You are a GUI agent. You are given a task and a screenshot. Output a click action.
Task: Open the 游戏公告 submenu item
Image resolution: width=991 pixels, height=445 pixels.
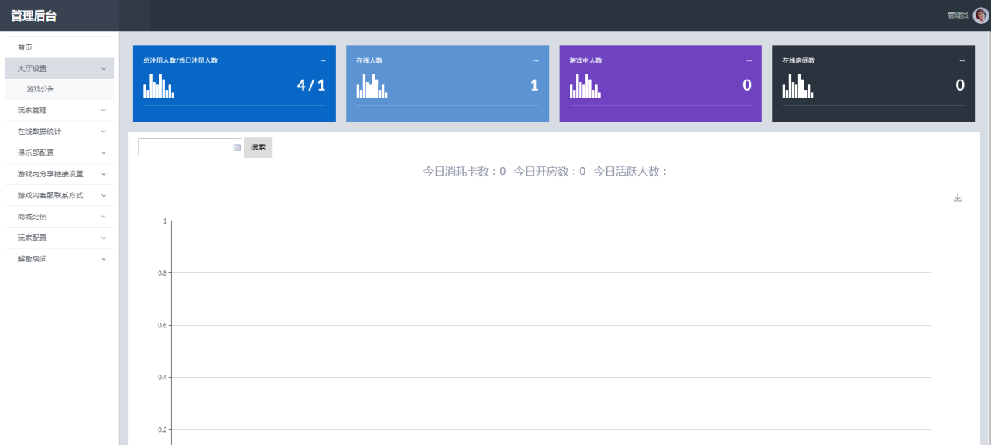coord(40,89)
